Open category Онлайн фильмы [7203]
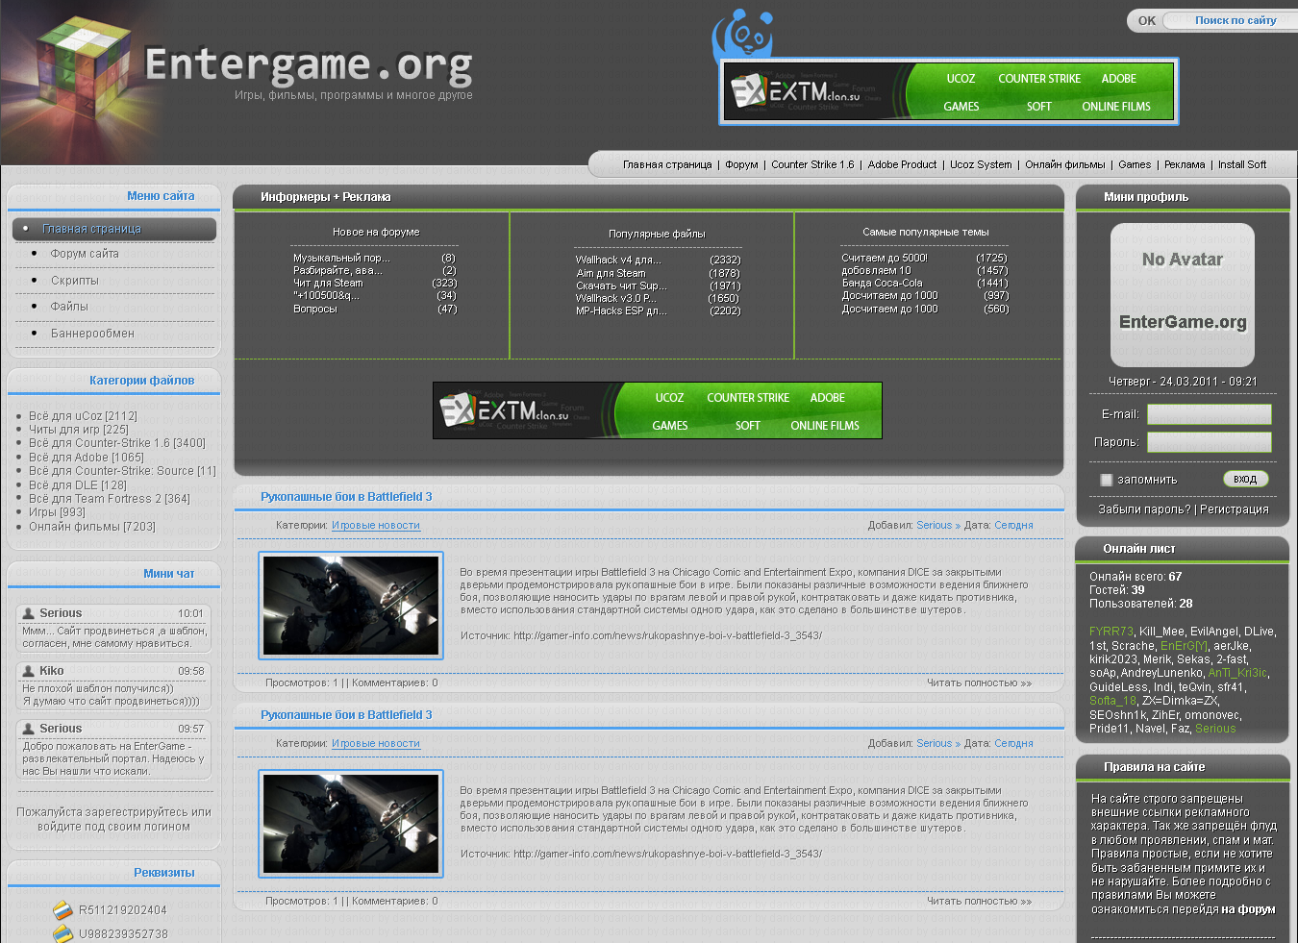Image resolution: width=1298 pixels, height=943 pixels. tap(92, 527)
